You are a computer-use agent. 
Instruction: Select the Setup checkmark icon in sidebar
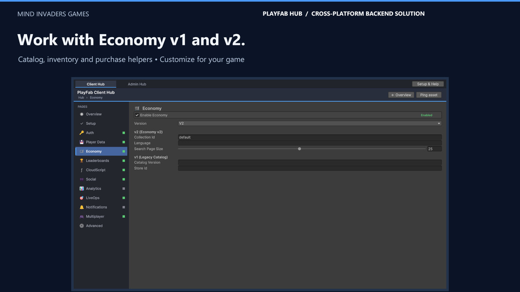(x=81, y=124)
